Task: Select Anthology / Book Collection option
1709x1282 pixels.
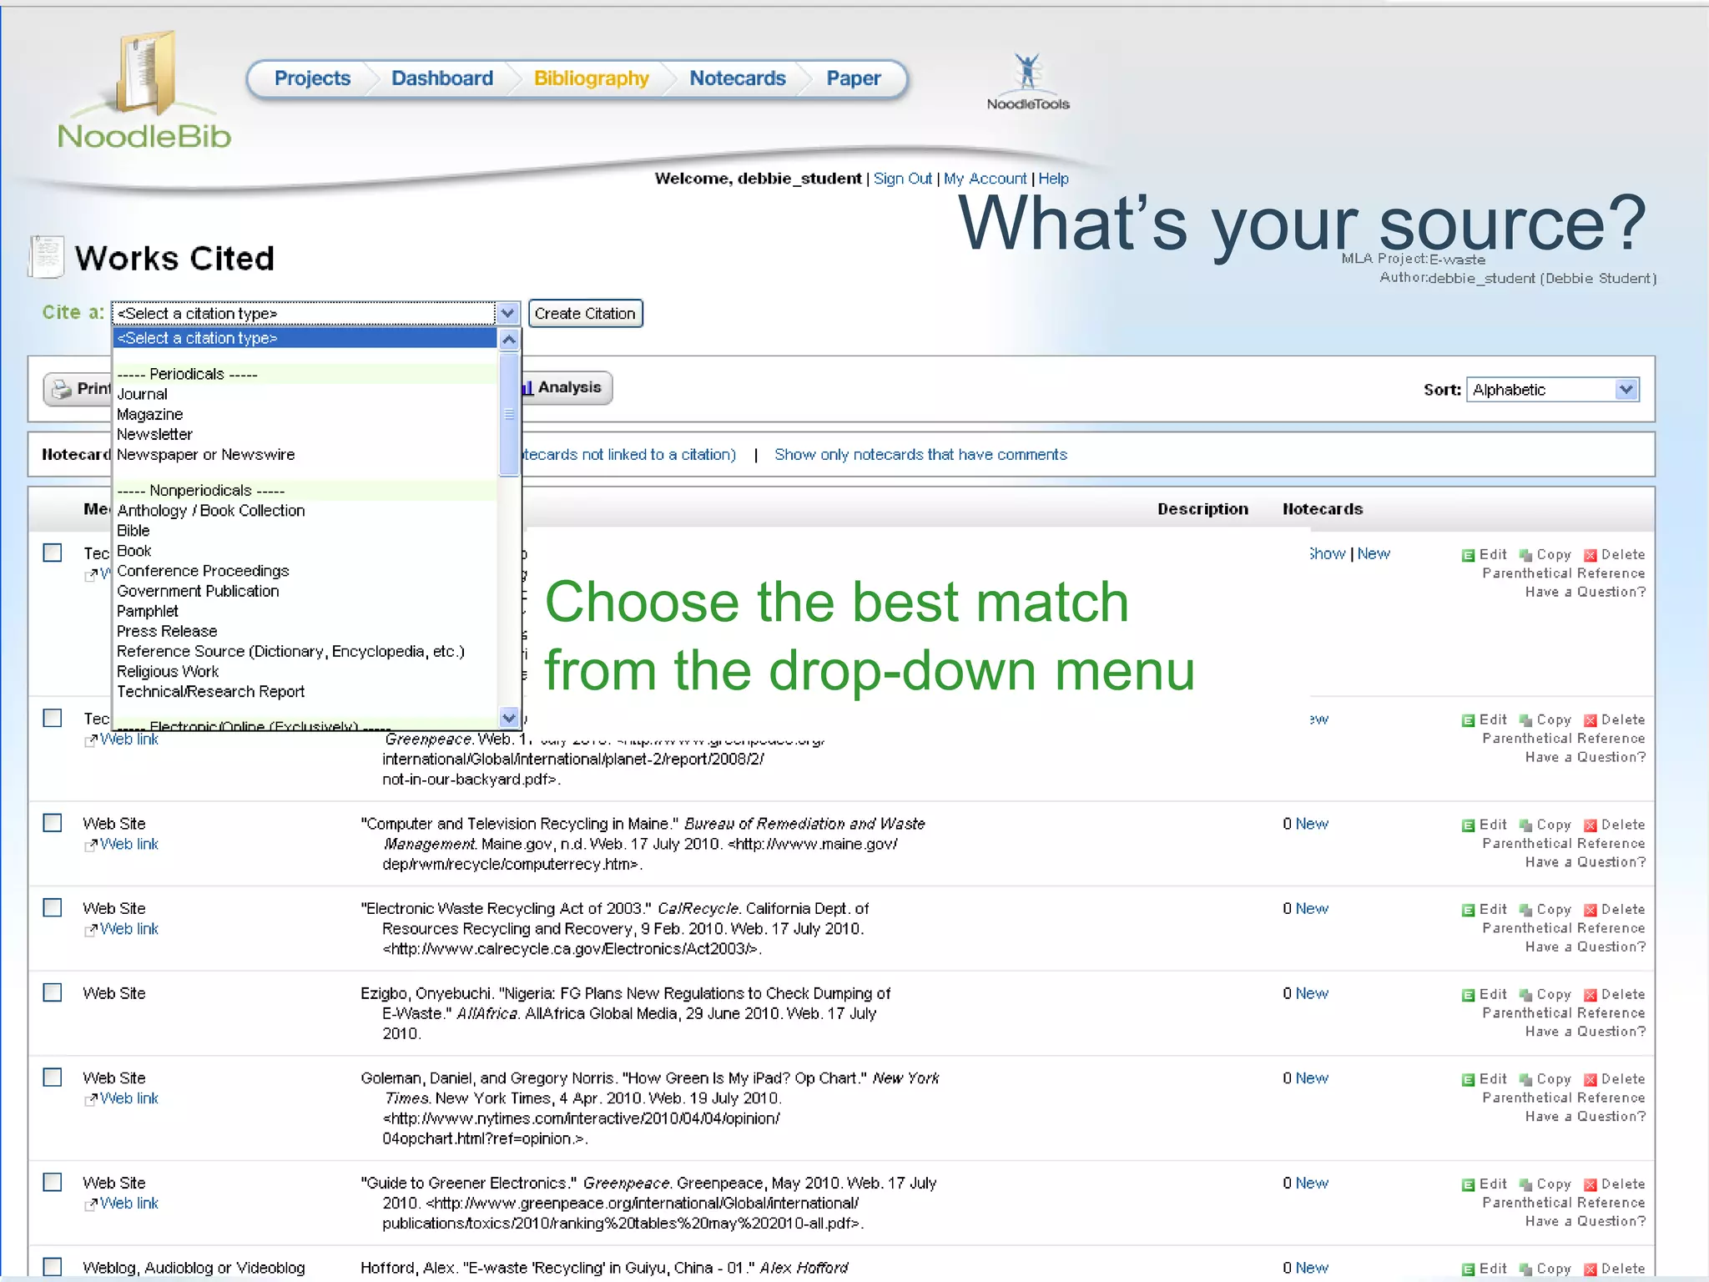Action: [x=210, y=510]
